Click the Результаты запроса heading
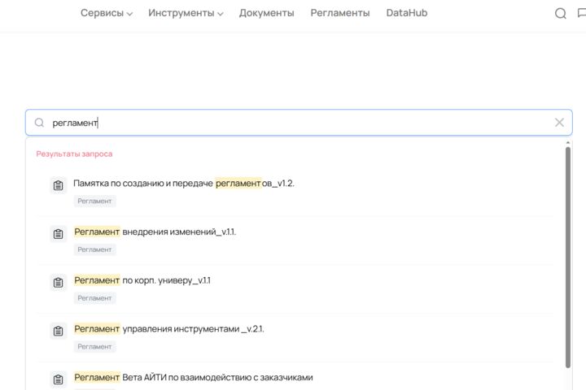This screenshot has width=586, height=390. [x=74, y=154]
